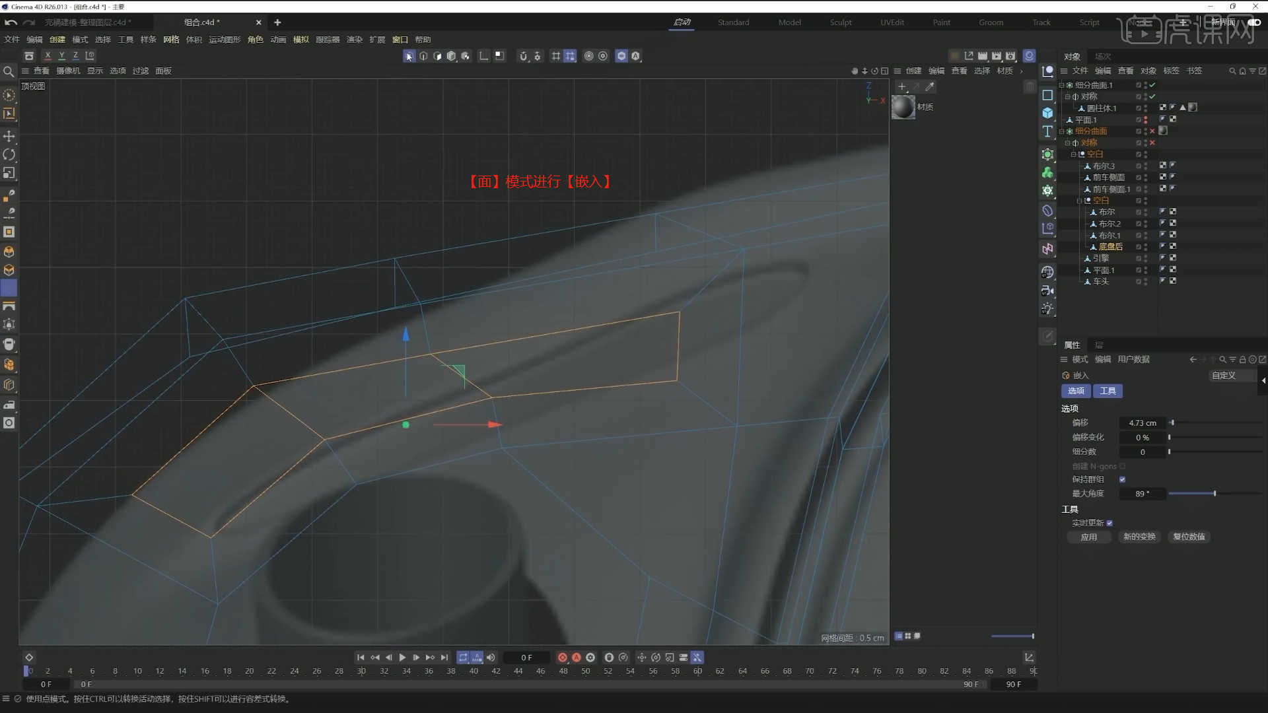Open viewport search magnifier icon
This screenshot has height=713, width=1268.
coord(9,71)
